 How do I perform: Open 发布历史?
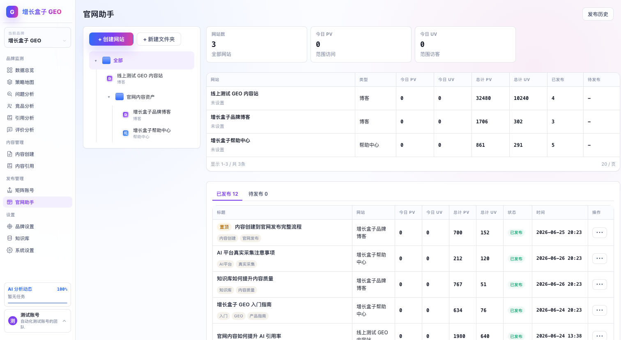598,14
